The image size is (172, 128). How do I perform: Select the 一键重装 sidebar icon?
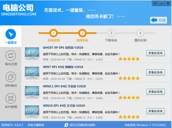(x=11, y=34)
